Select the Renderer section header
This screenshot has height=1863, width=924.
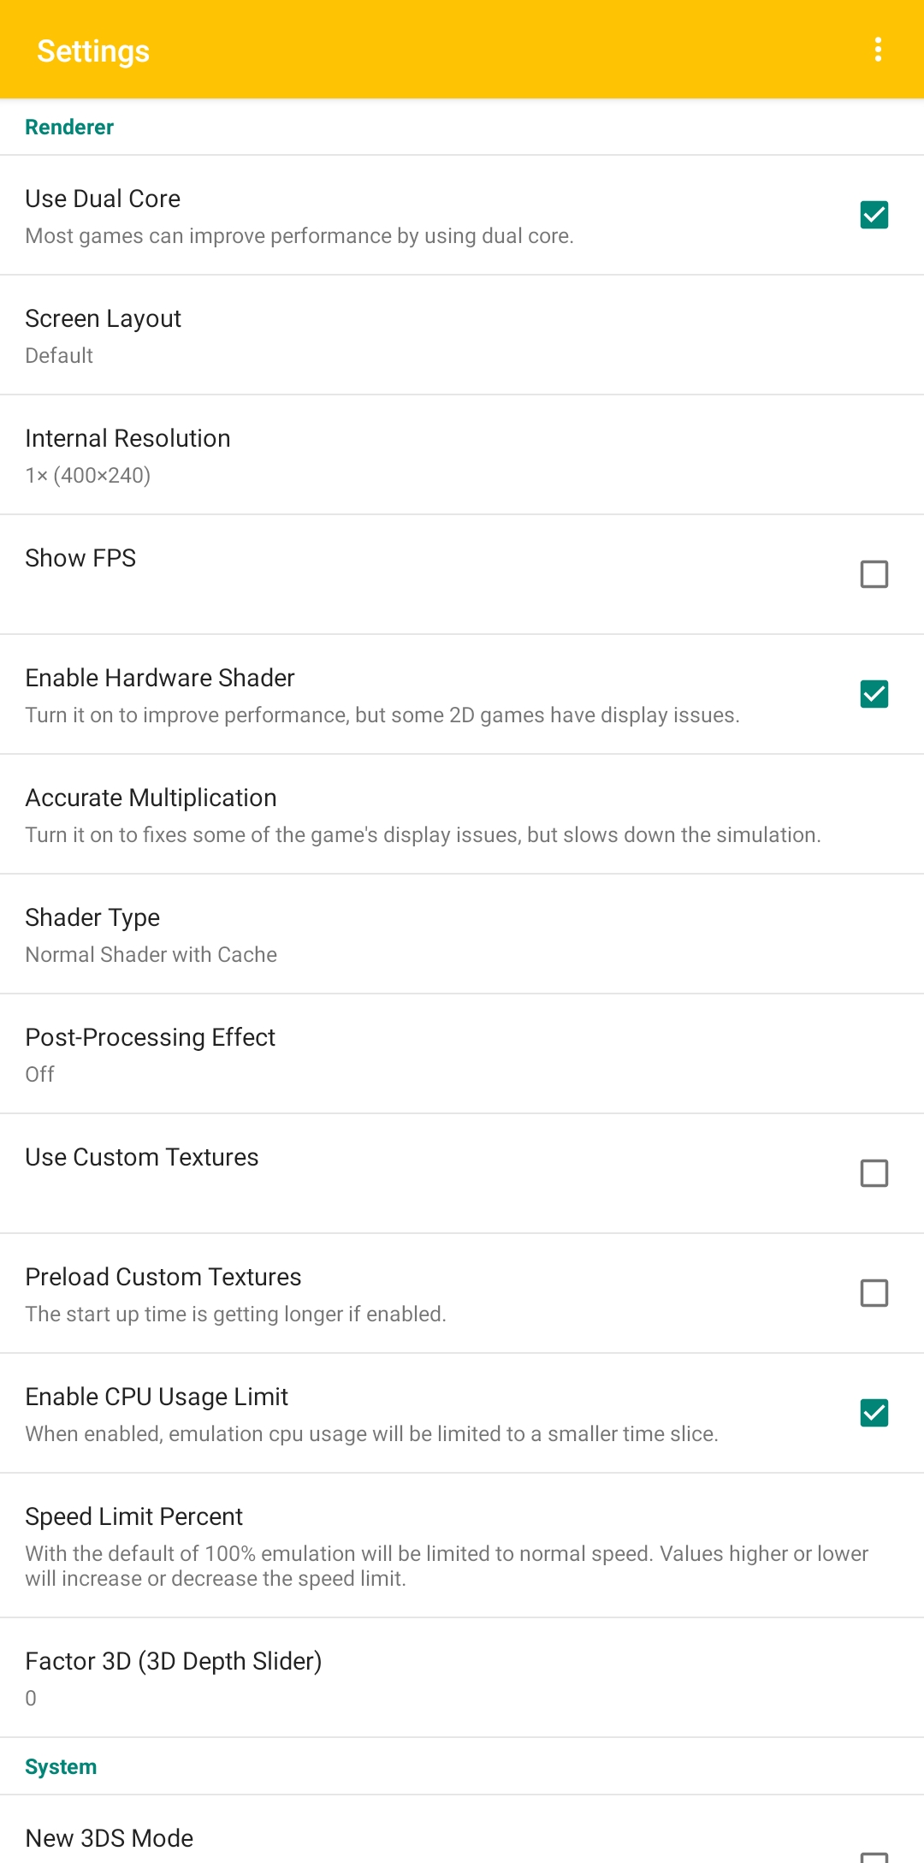tap(69, 127)
